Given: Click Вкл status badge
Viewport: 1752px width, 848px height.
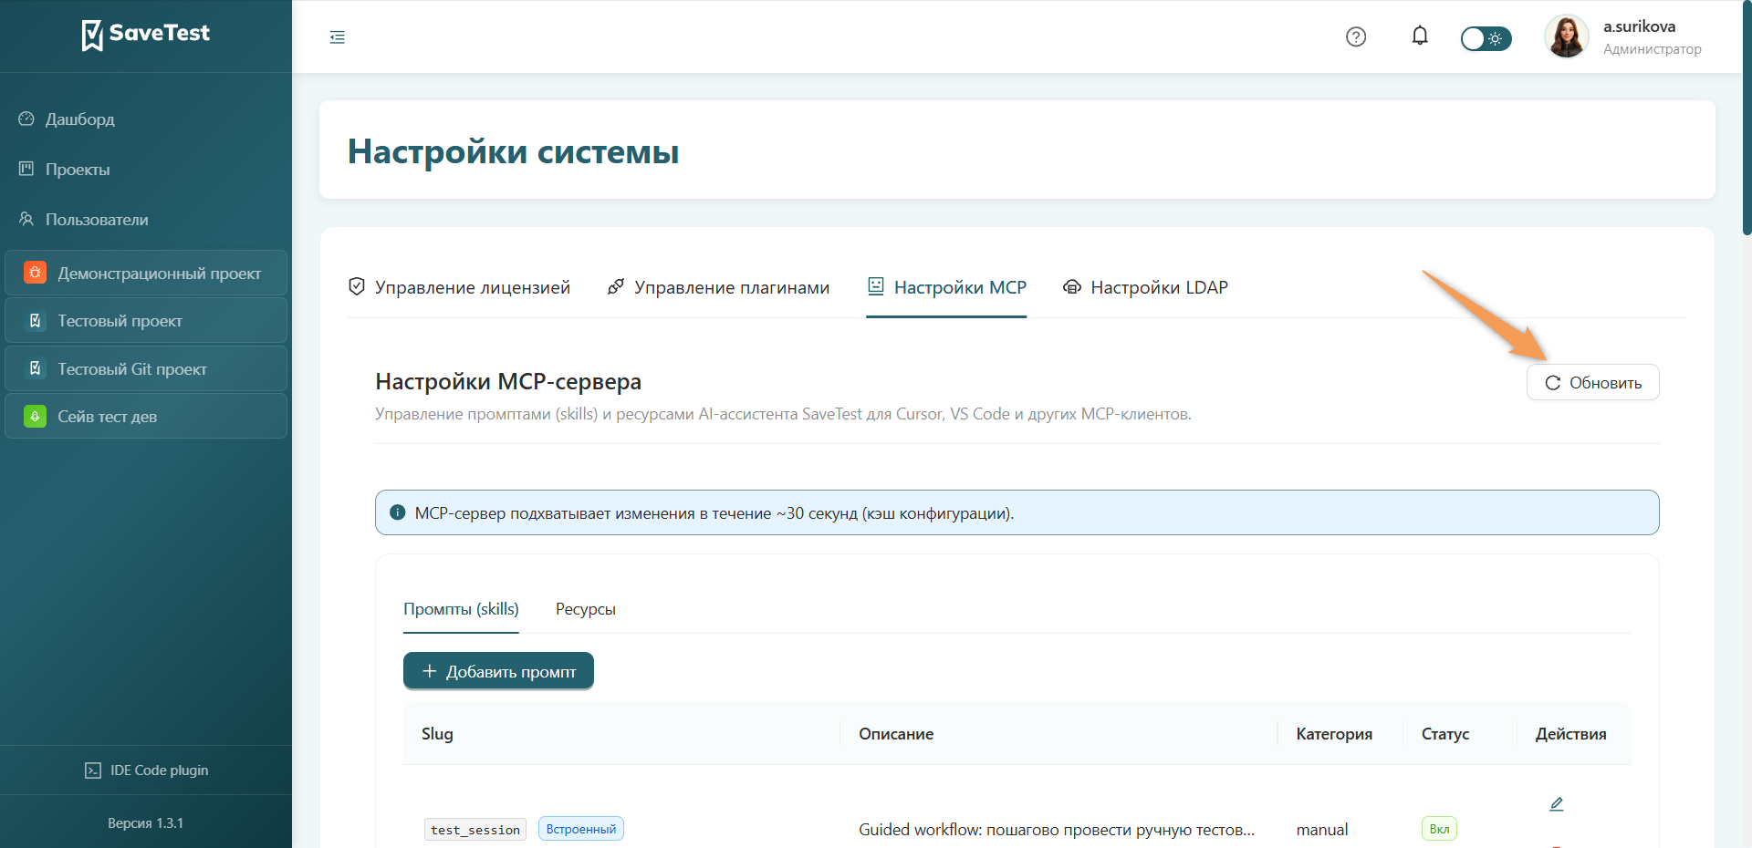Looking at the screenshot, I should [x=1439, y=829].
